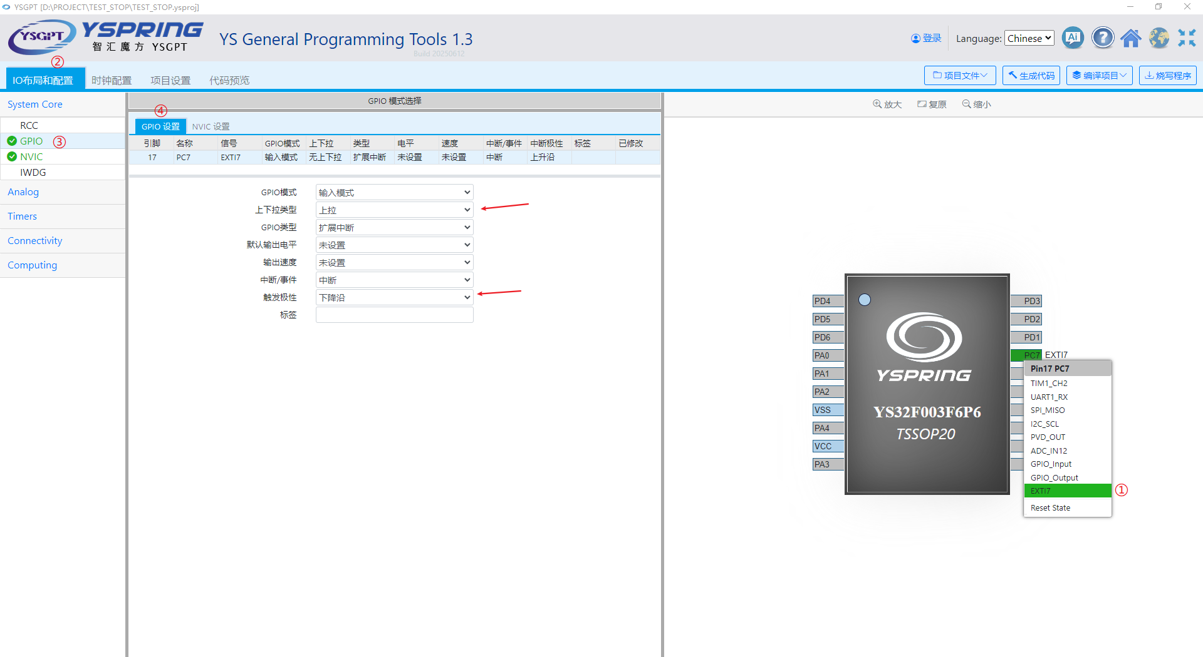Expand the Timers category
Viewport: 1203px width, 657px height.
[63, 216]
